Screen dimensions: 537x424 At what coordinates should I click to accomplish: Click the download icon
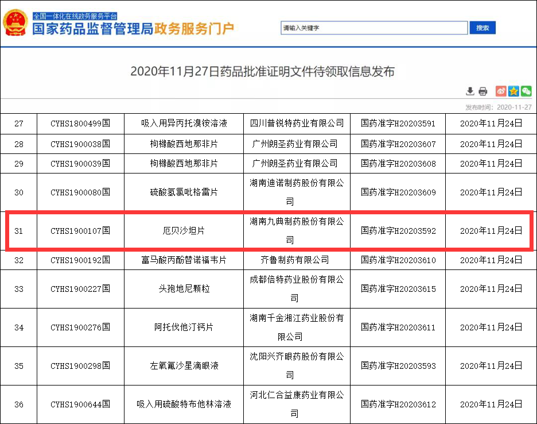pyautogui.click(x=470, y=91)
